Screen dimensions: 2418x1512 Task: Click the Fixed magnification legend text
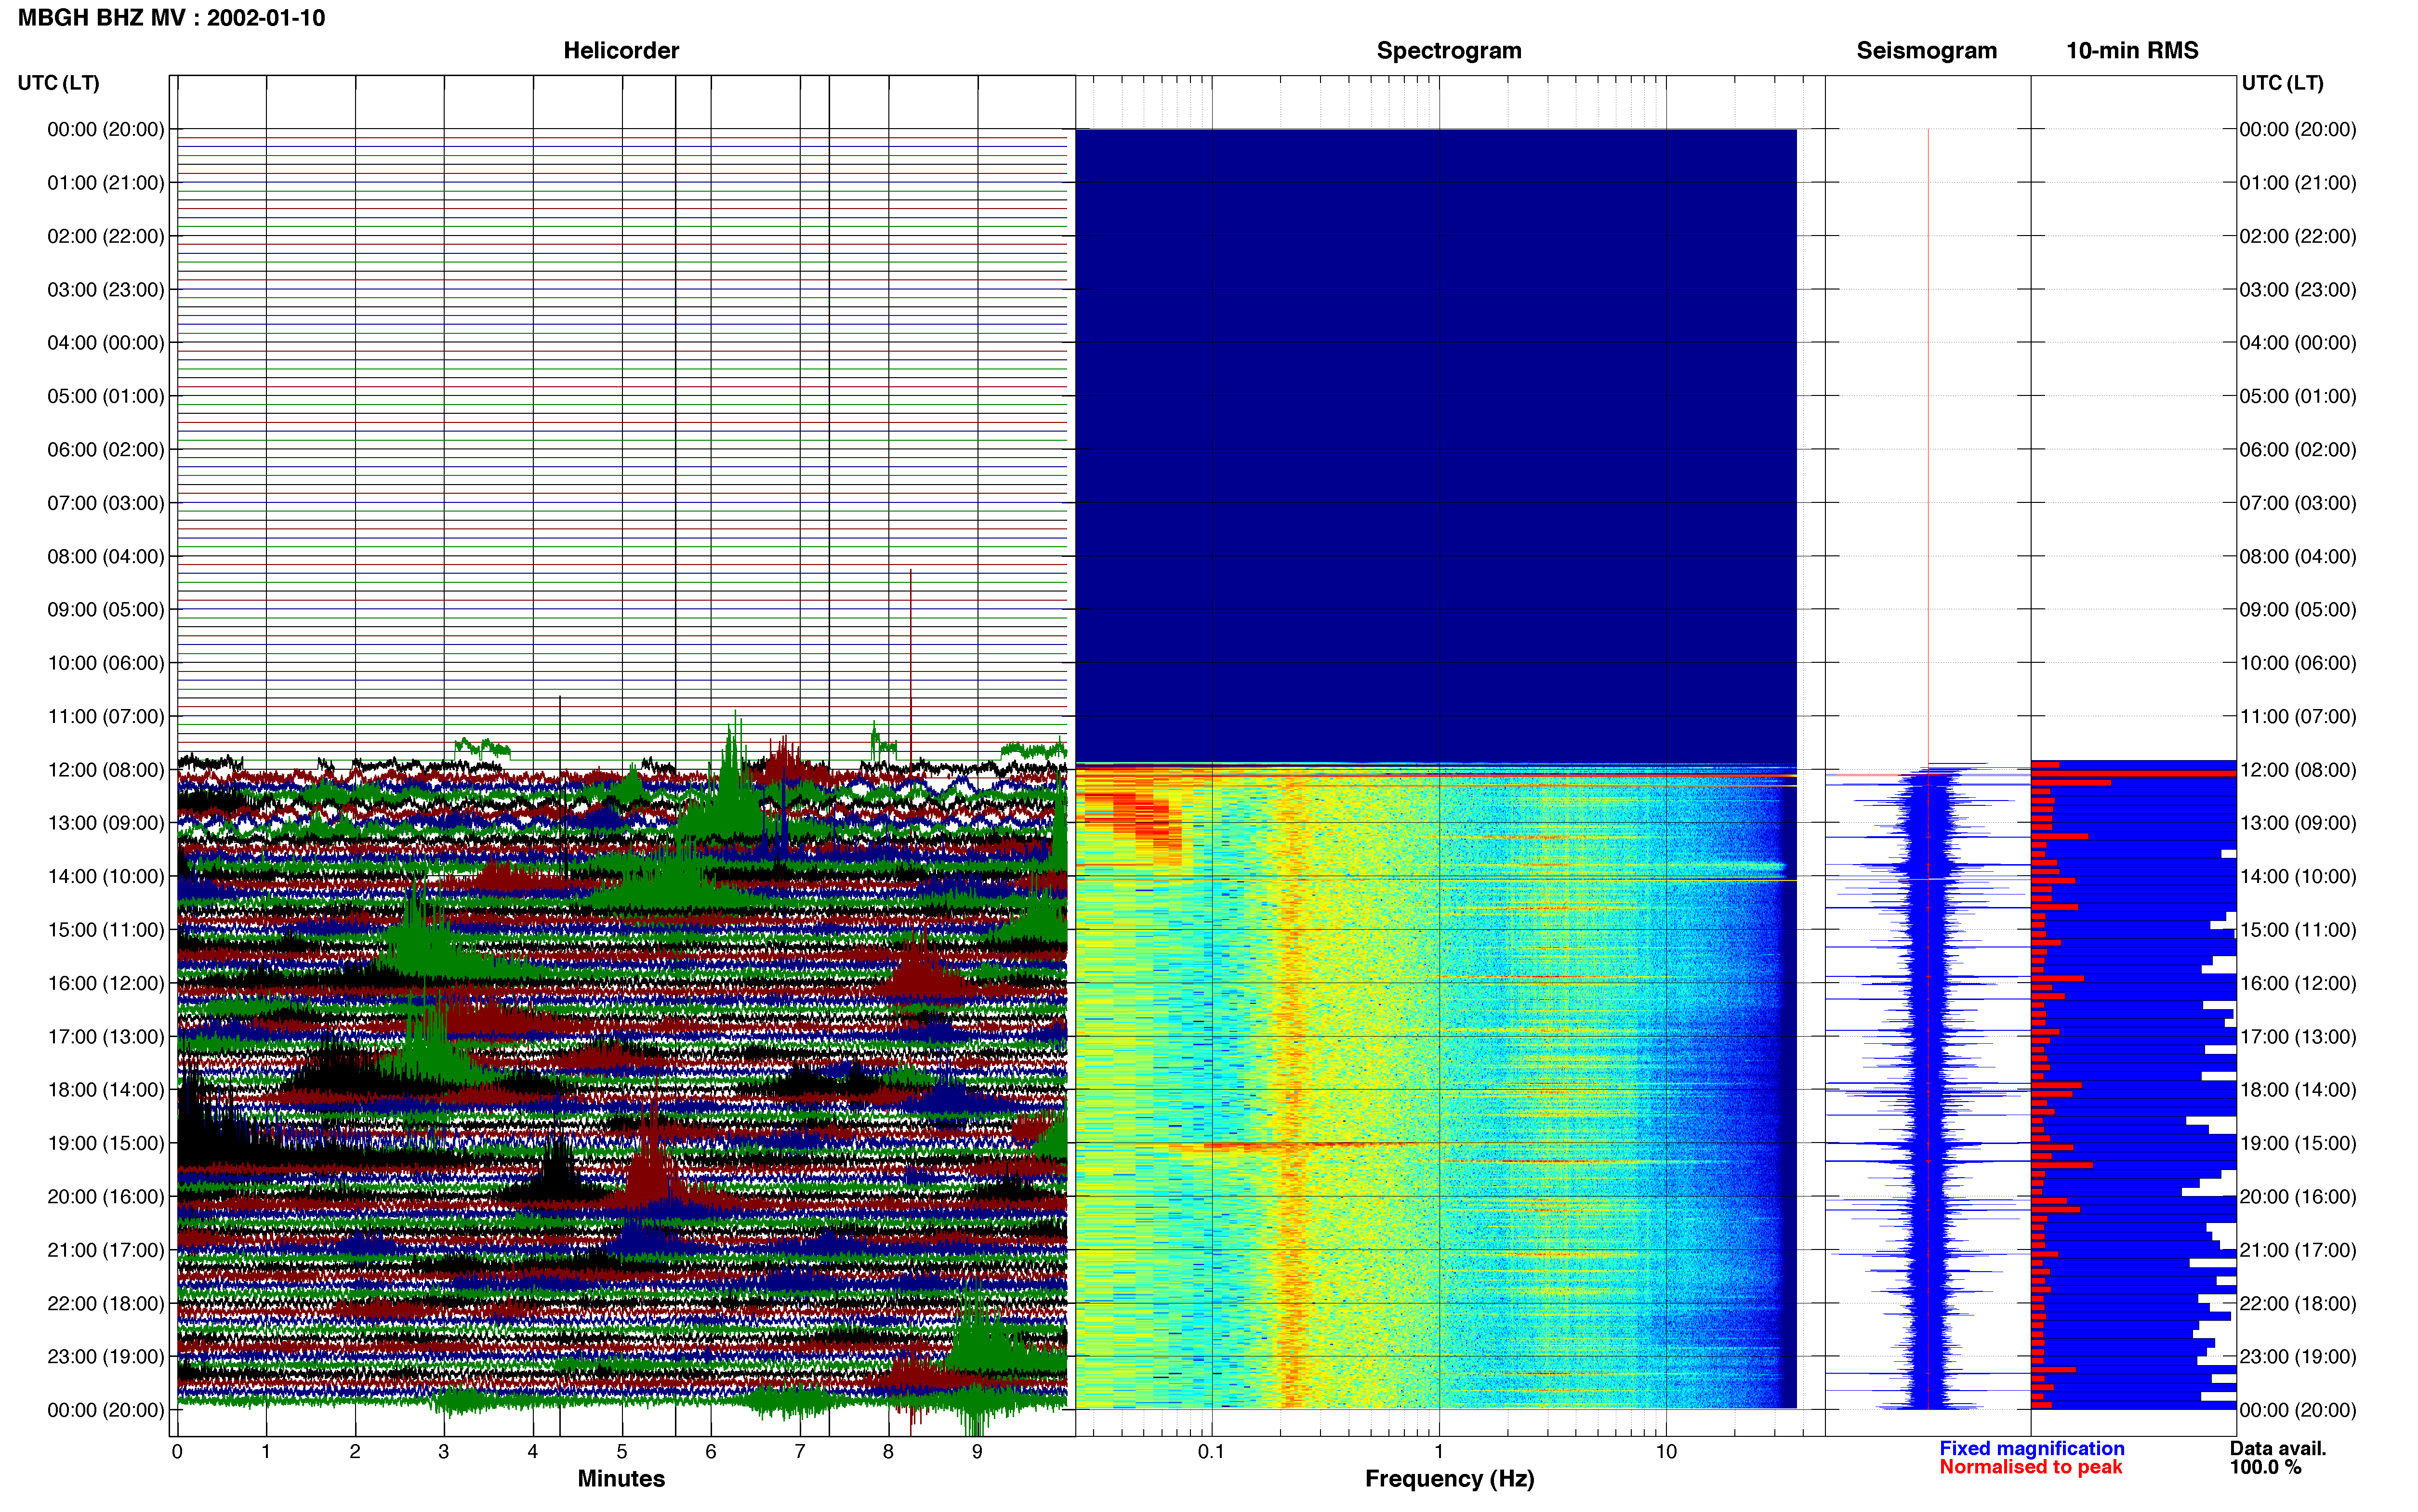[x=2031, y=1448]
